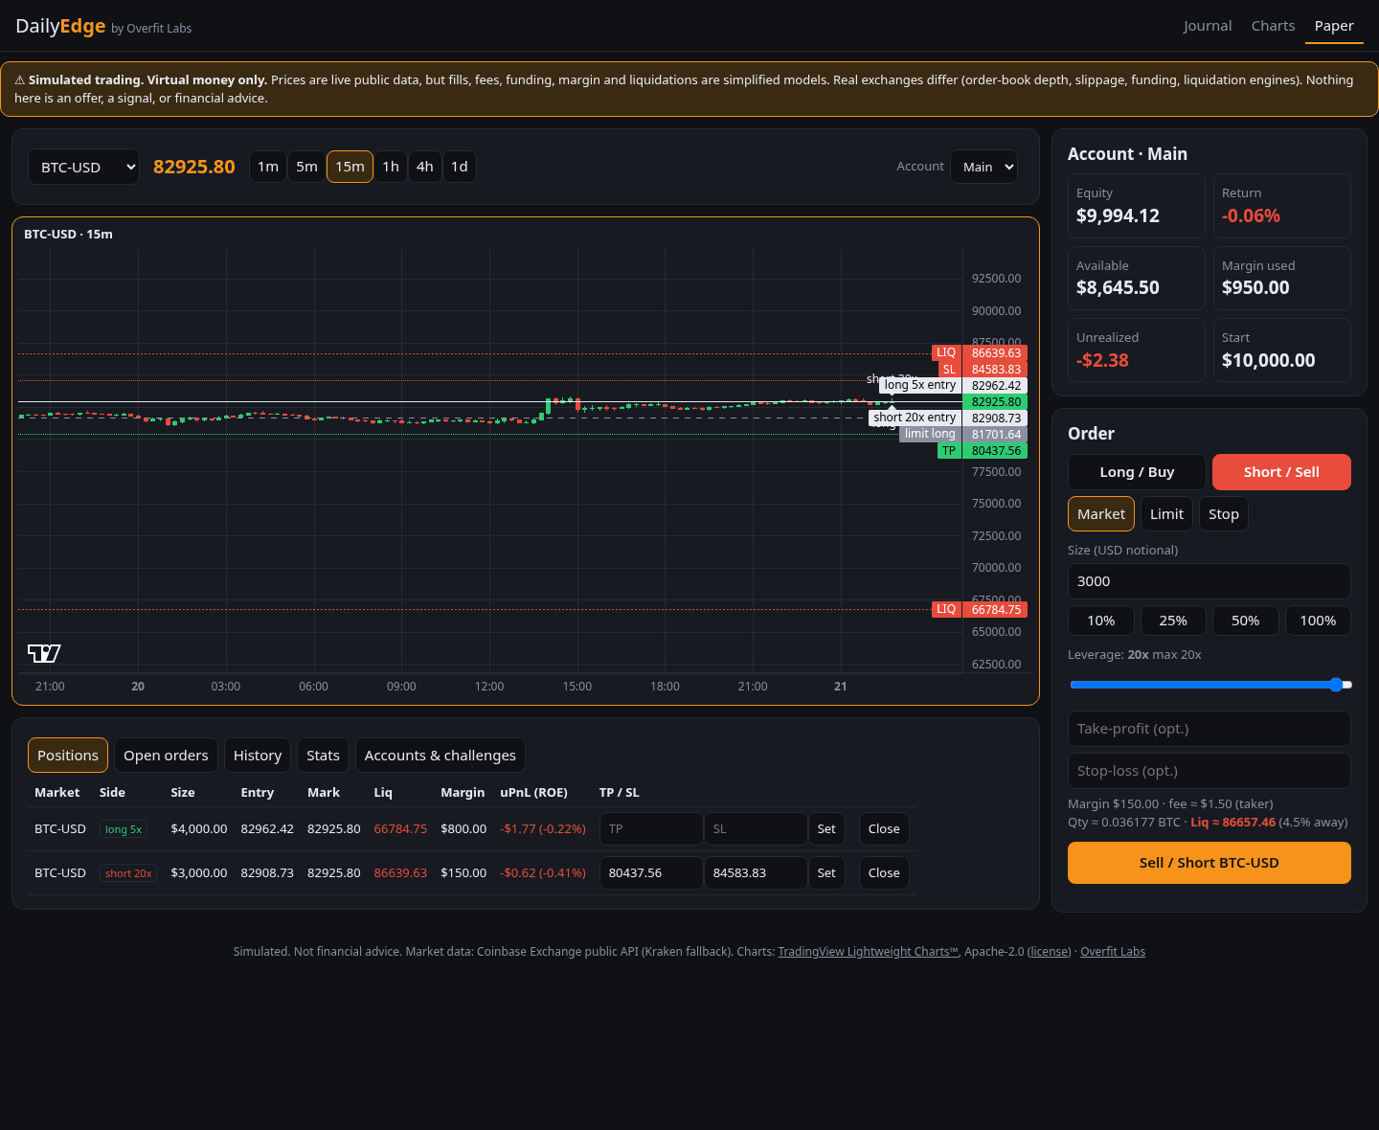Choose Long / Buy side

point(1137,472)
